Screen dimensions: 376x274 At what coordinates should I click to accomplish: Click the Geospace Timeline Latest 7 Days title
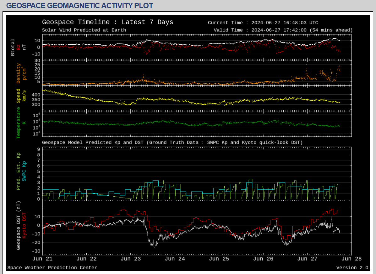pos(107,22)
